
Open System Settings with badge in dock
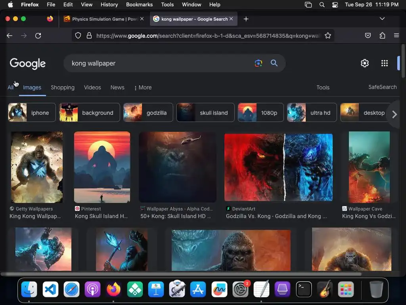(x=241, y=289)
